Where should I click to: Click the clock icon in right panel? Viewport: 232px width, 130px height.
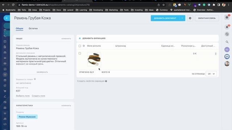pos(227,34)
